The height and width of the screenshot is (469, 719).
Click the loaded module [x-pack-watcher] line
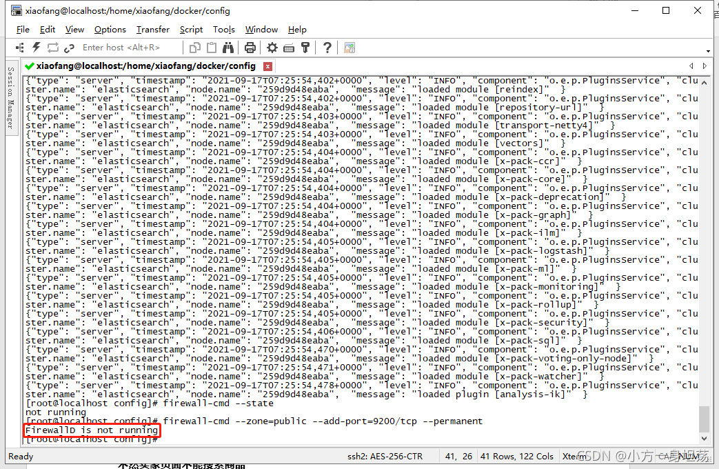tap(314, 377)
